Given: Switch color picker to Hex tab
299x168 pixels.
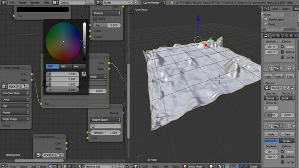Looking at the screenshot, I should click(79, 66).
